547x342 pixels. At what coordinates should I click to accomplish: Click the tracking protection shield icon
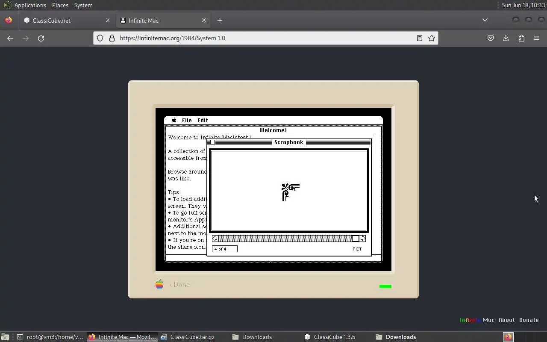pyautogui.click(x=100, y=38)
